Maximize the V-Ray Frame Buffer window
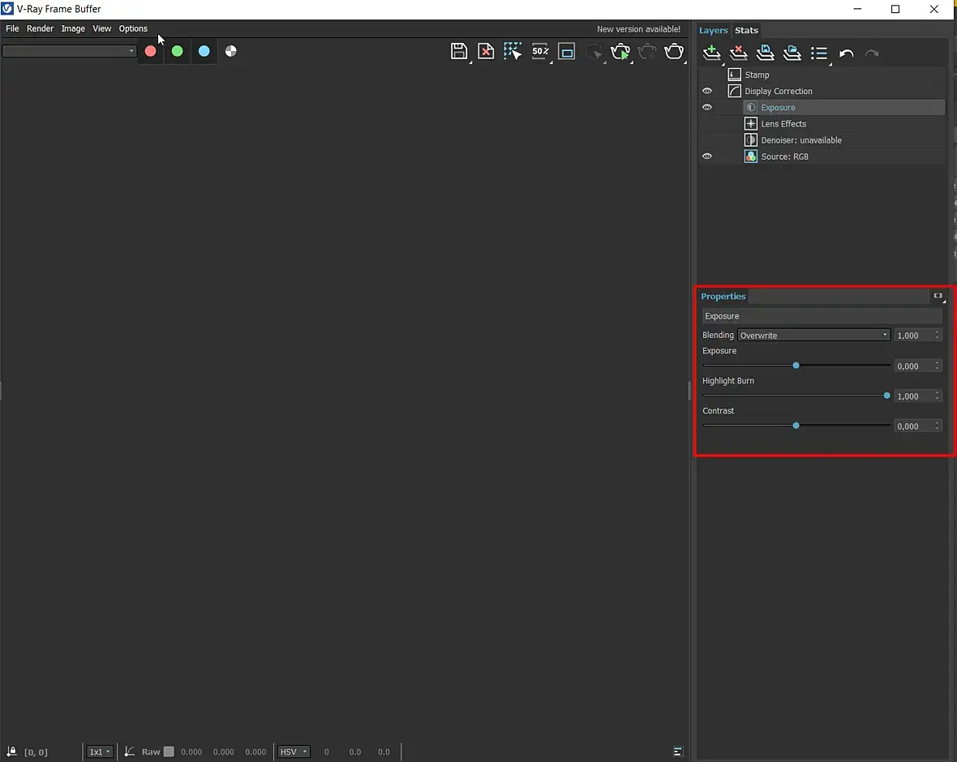957x762 pixels. pyautogui.click(x=895, y=9)
